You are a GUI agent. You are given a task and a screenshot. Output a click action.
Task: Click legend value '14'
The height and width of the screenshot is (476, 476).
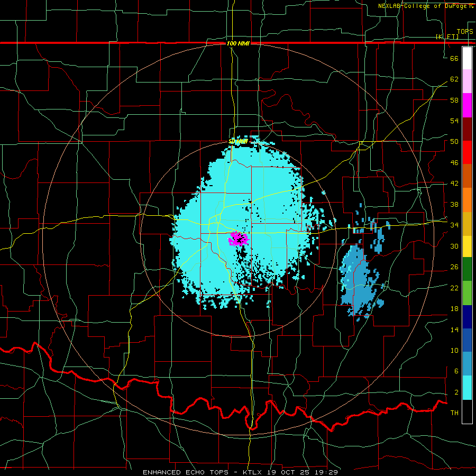[454, 329]
